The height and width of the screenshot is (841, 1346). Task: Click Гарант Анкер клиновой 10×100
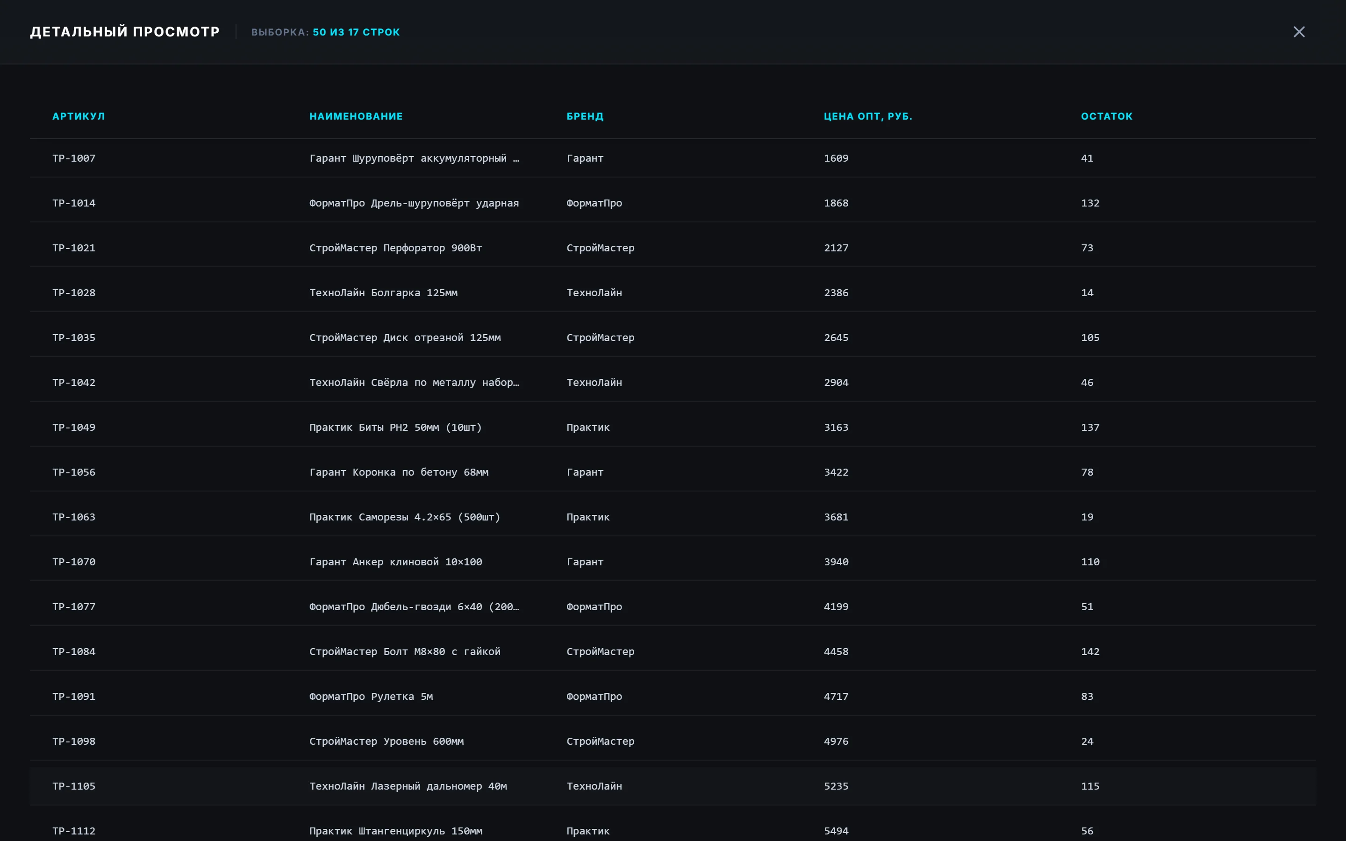tap(395, 562)
